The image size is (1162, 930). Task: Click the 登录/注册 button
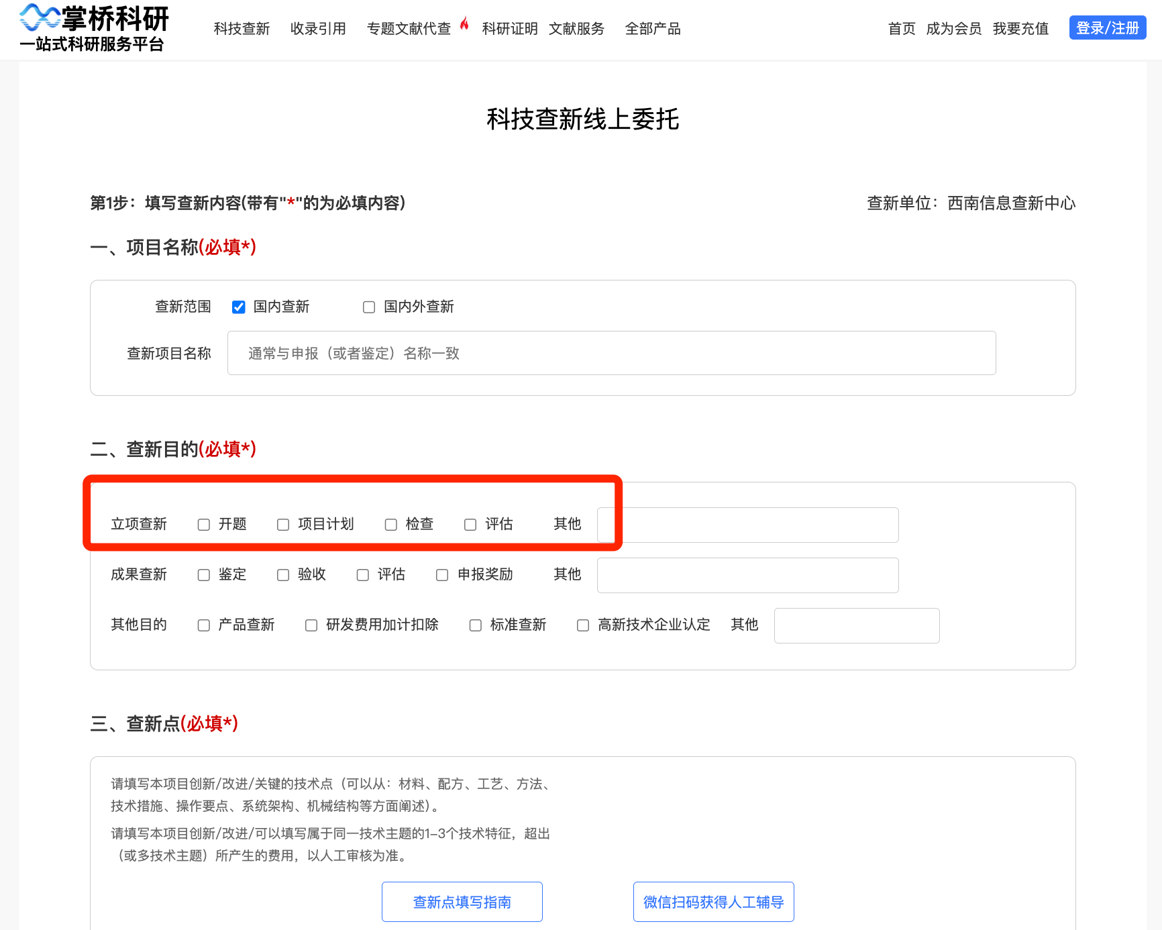(x=1108, y=28)
